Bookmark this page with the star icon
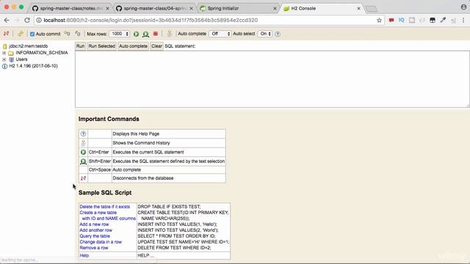Viewport: 470px width, 264px height. click(379, 20)
